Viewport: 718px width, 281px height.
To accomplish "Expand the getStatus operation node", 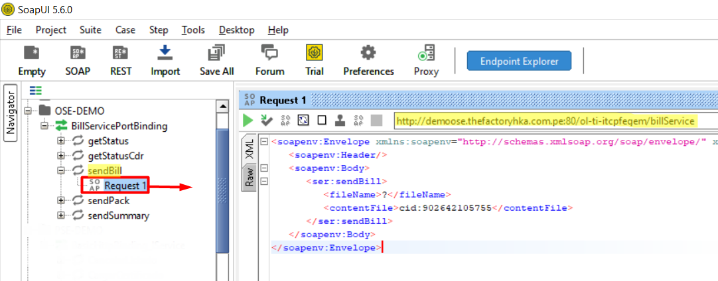I will point(61,141).
